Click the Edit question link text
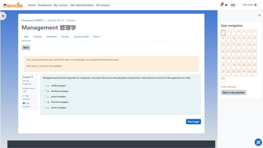Image resolution: width=263 pixels, height=148 pixels. click(27, 105)
